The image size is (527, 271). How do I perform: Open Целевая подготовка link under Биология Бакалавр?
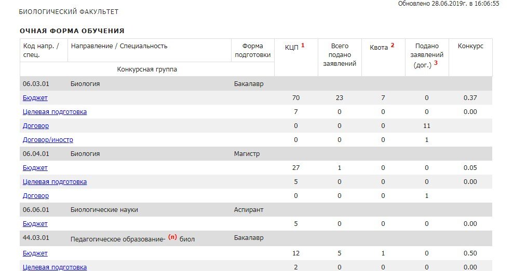click(55, 112)
